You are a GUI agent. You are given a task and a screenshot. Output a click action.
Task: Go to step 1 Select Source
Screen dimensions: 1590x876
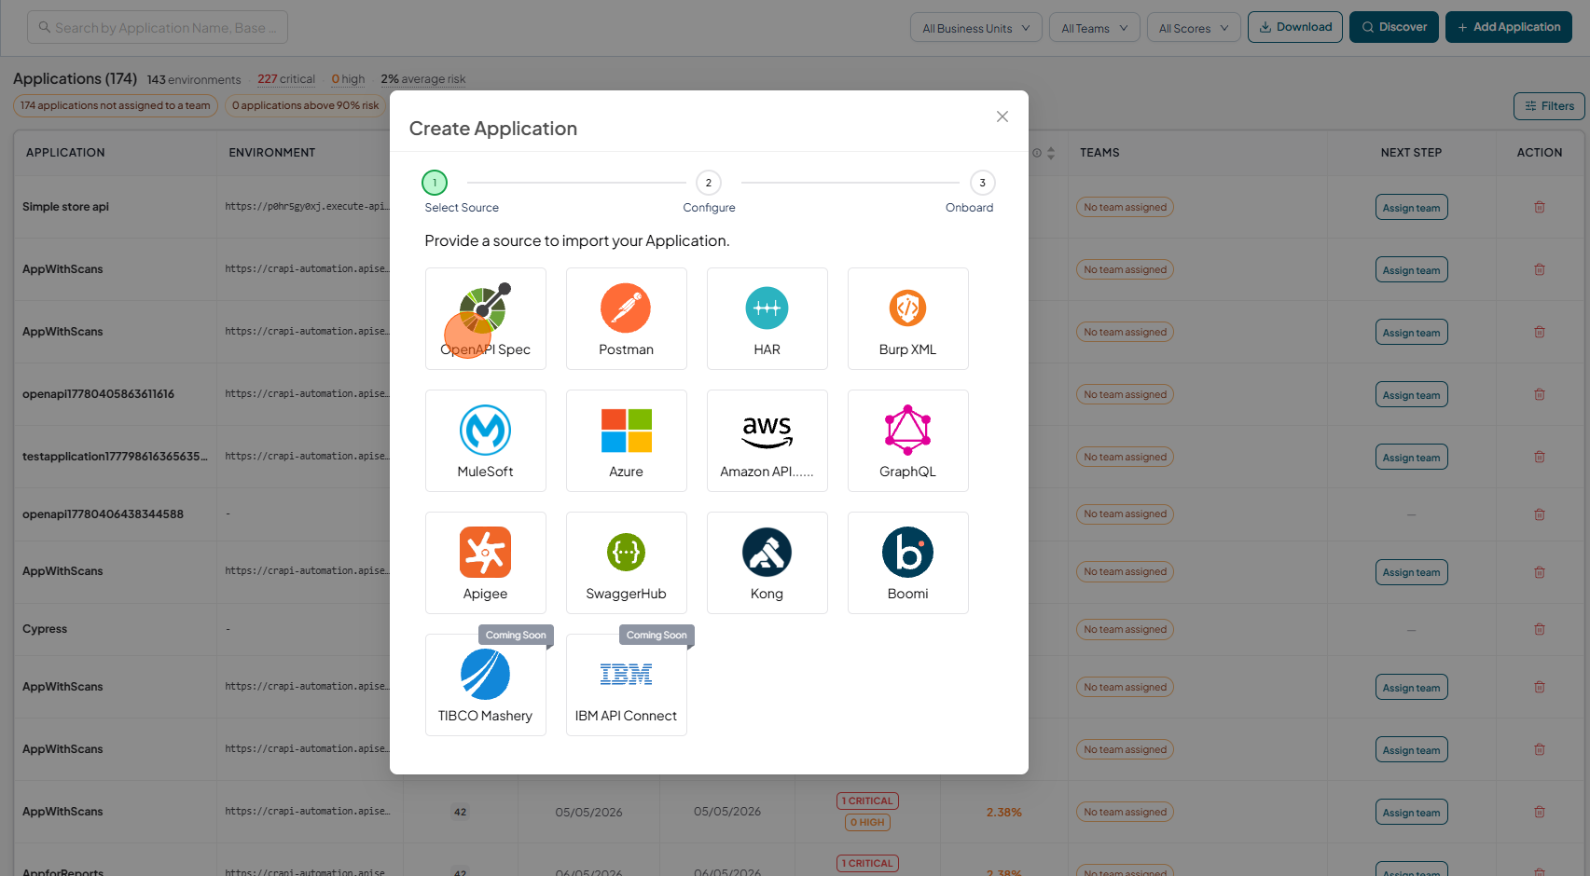click(435, 183)
